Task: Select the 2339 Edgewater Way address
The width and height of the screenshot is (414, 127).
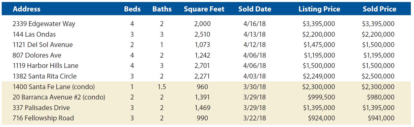Action: click(x=44, y=24)
